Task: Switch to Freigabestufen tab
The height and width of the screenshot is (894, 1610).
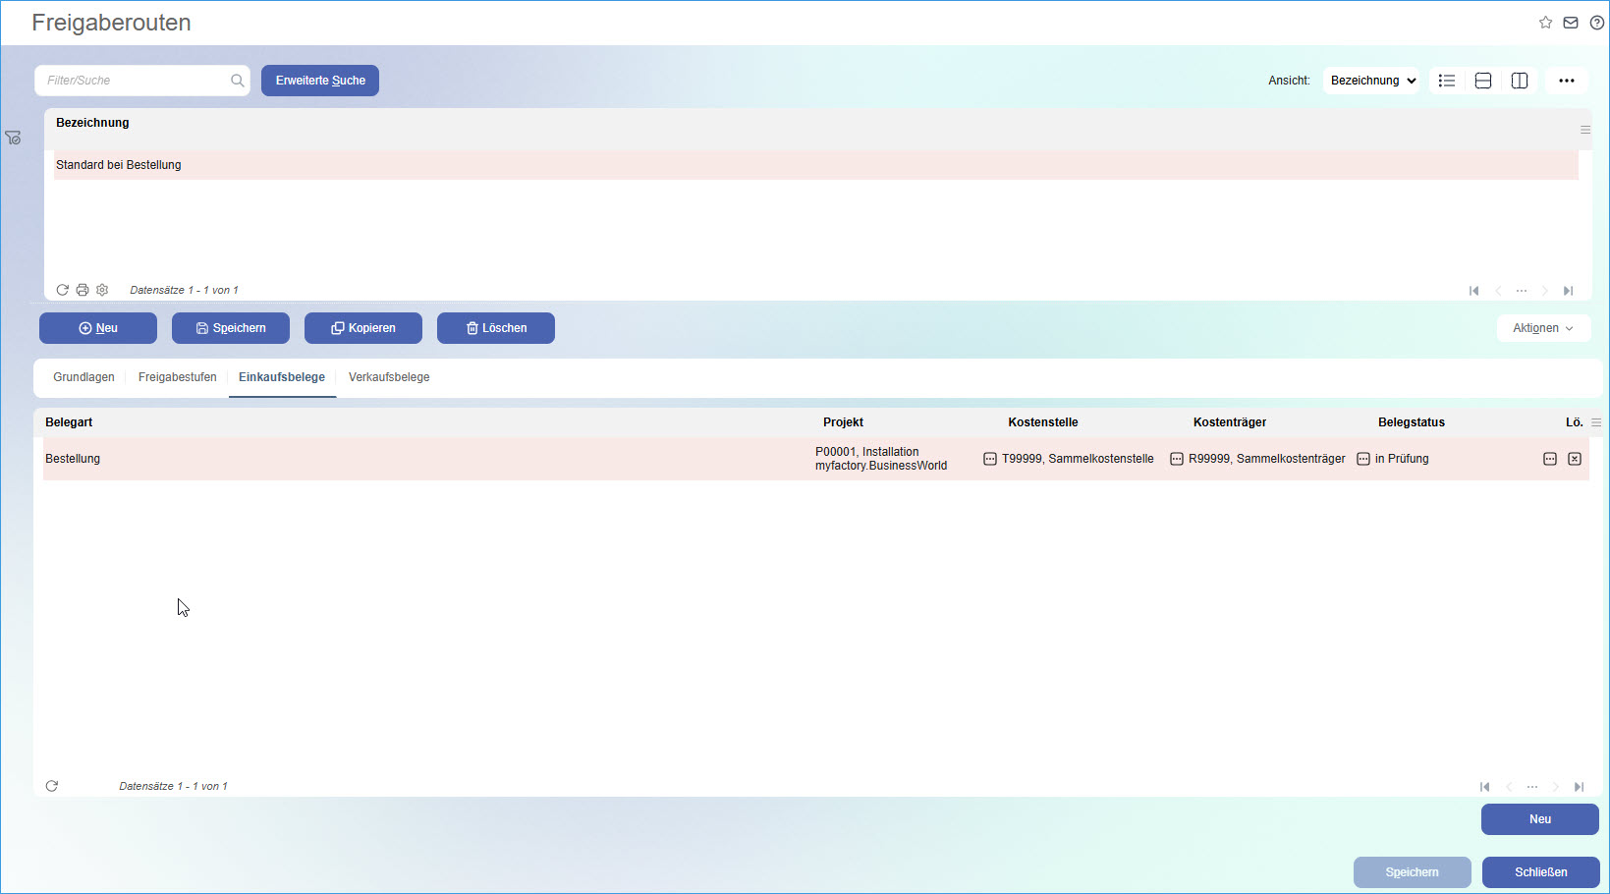Action: [178, 377]
